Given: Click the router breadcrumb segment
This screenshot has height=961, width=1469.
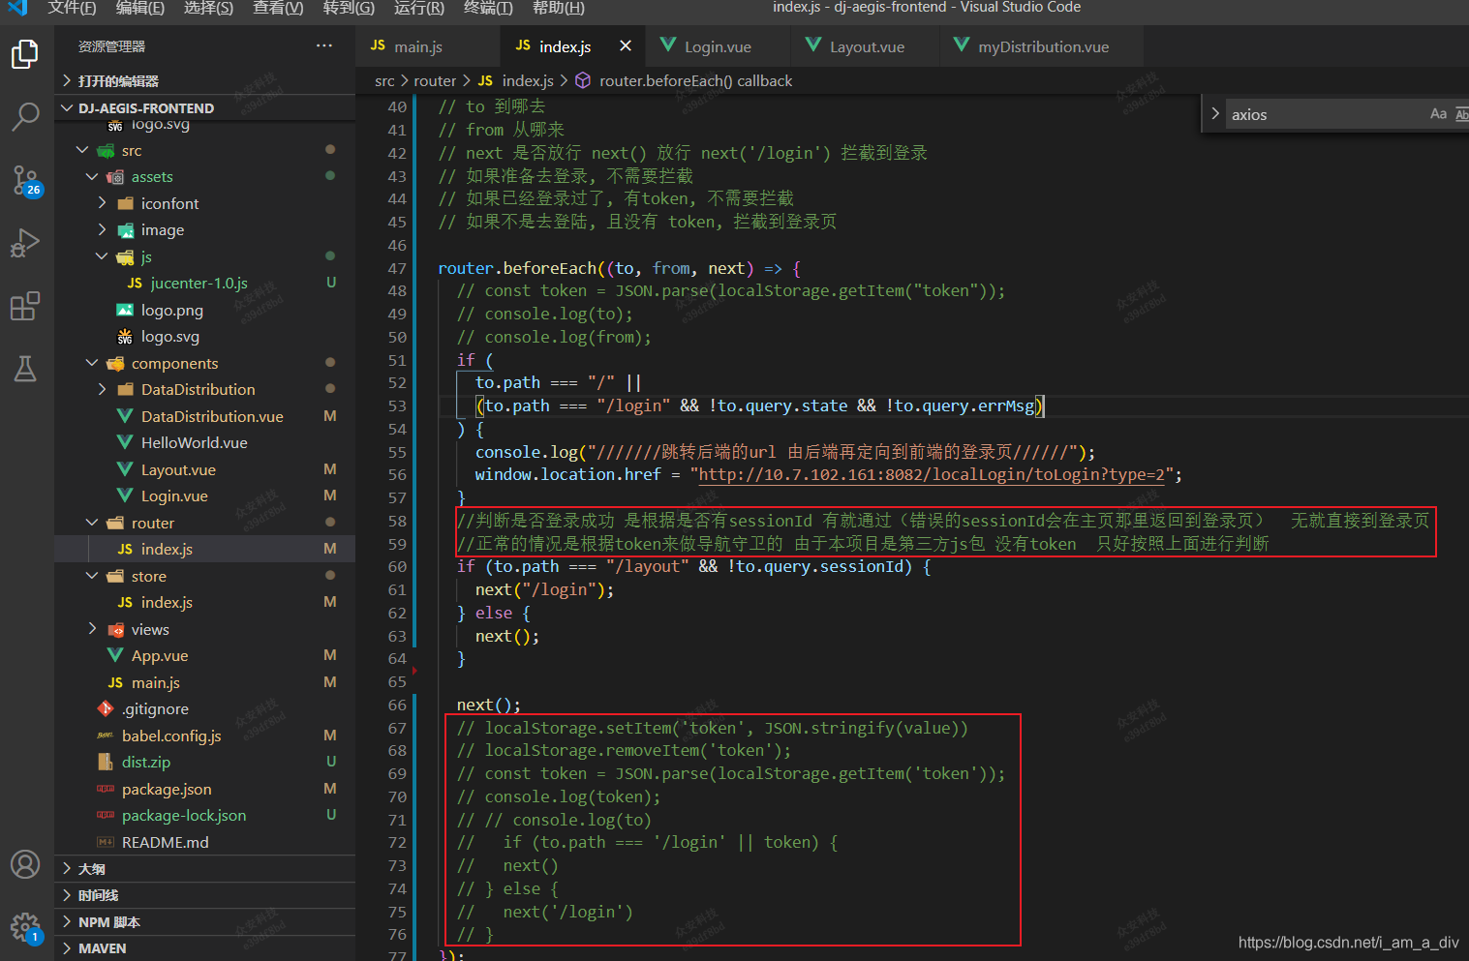Looking at the screenshot, I should click(x=435, y=81).
